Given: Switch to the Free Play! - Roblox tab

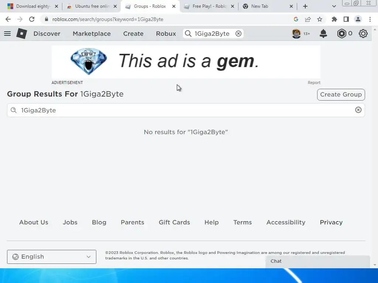Looking at the screenshot, I should click(209, 6).
